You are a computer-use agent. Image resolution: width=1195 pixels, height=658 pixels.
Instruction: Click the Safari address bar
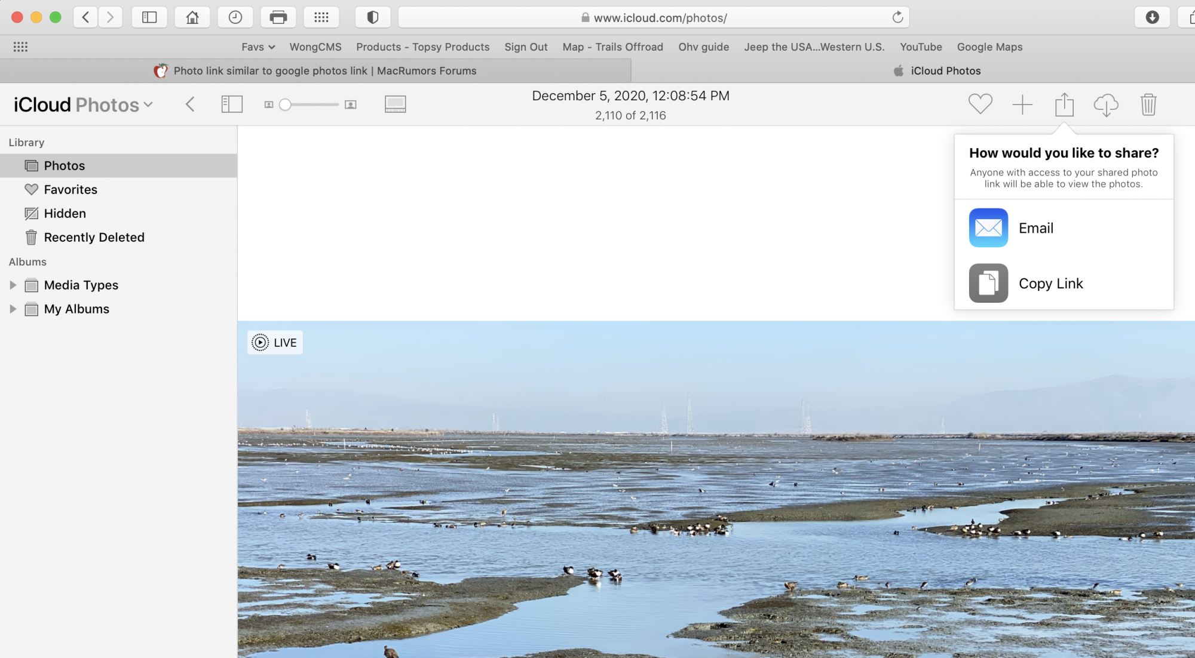(654, 18)
